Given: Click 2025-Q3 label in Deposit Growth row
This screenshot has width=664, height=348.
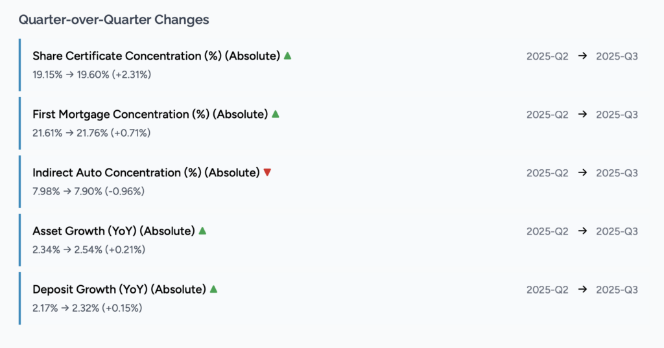Looking at the screenshot, I should [x=617, y=290].
